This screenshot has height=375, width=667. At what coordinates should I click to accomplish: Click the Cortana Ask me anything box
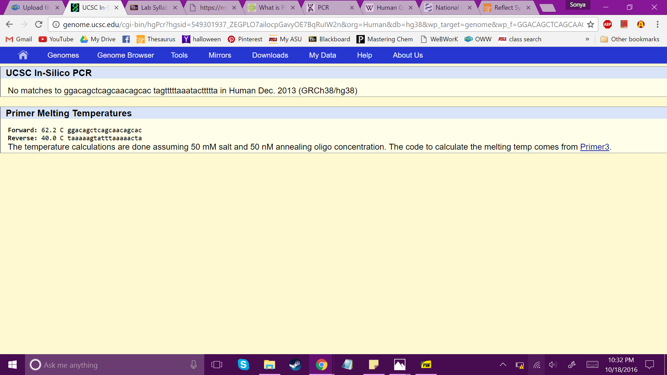point(111,365)
